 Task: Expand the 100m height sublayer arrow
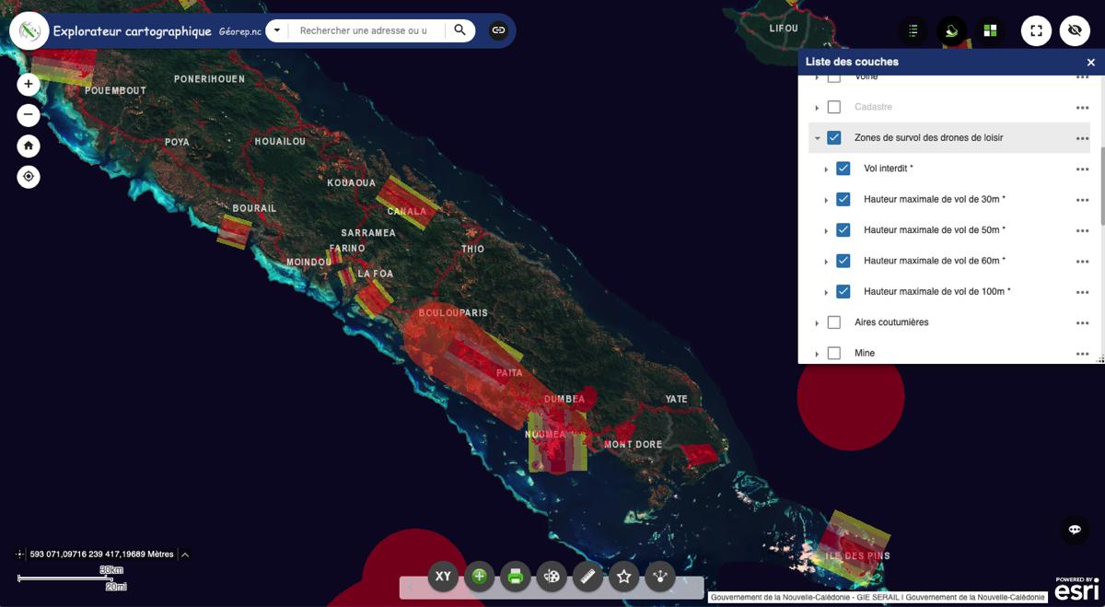click(x=826, y=292)
